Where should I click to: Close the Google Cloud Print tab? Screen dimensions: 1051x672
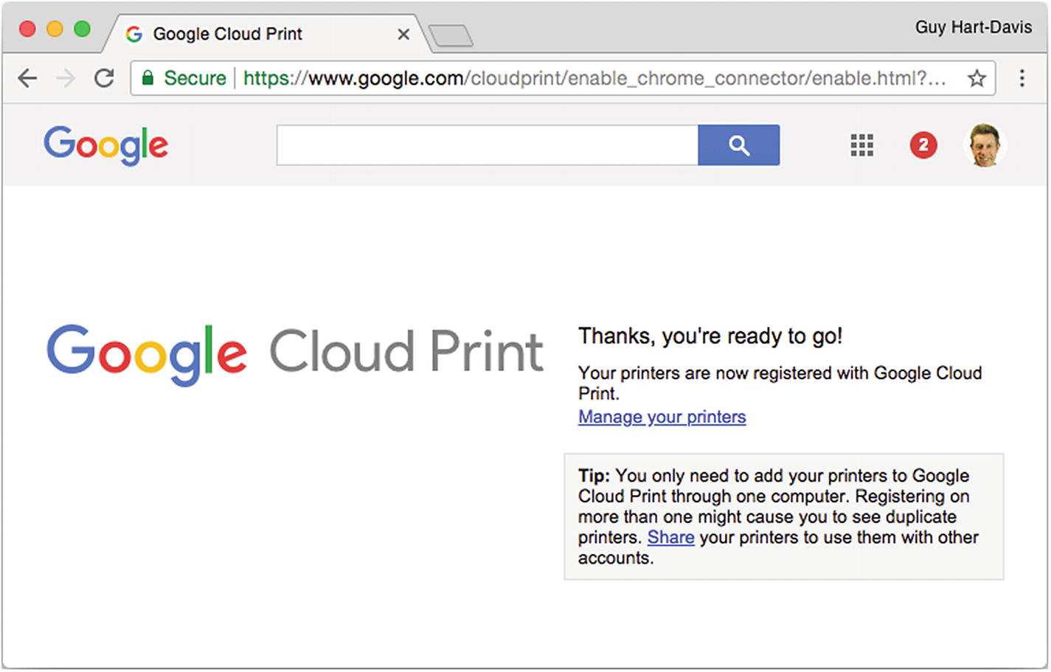403,35
